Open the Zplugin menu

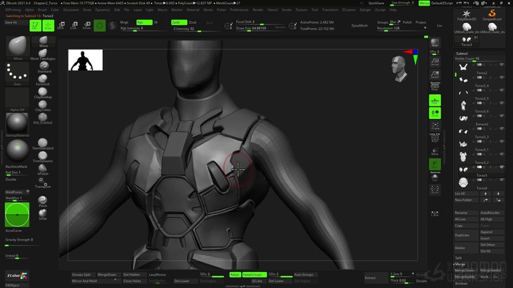[x=365, y=10]
